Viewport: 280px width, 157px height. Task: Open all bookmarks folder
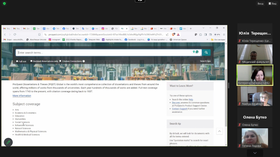[x=218, y=40]
